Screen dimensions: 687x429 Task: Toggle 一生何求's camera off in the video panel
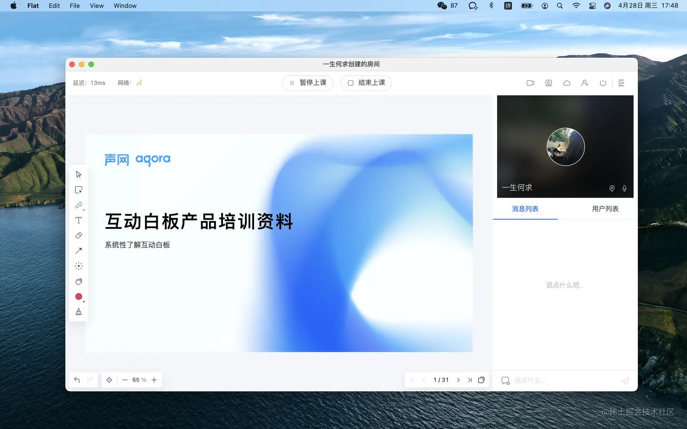click(x=612, y=187)
